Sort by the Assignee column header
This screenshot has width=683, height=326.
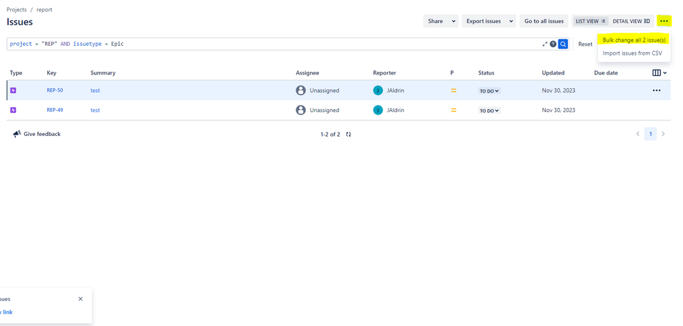(x=307, y=72)
